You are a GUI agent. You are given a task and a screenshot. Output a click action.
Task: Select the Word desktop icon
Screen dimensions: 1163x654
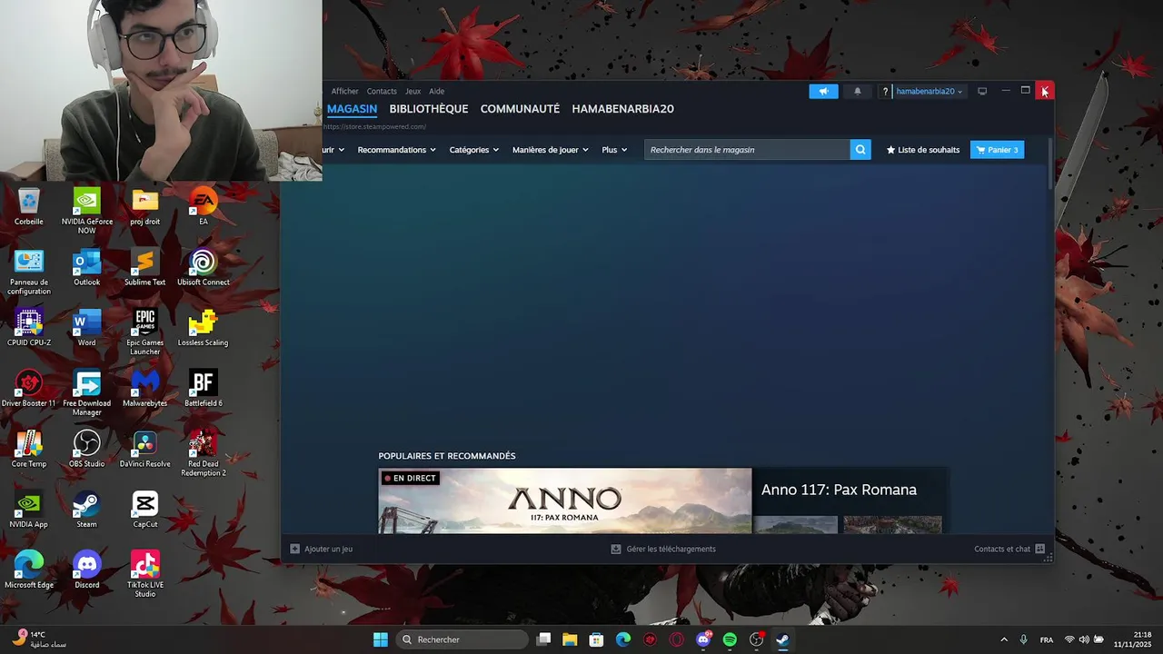[87, 328]
